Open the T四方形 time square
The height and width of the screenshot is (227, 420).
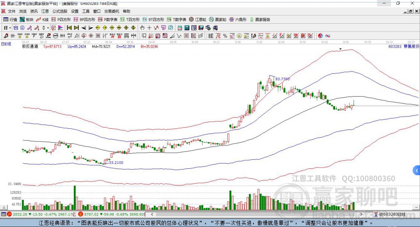click(x=130, y=20)
